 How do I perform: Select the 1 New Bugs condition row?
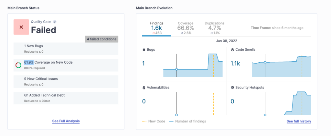click(x=66, y=48)
